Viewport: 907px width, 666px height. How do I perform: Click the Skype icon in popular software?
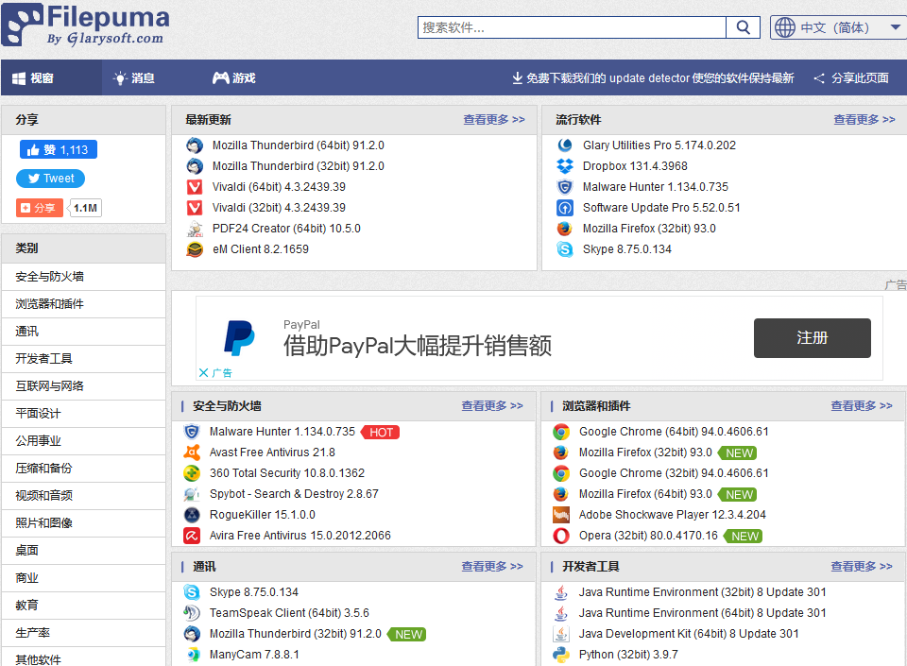tap(565, 249)
